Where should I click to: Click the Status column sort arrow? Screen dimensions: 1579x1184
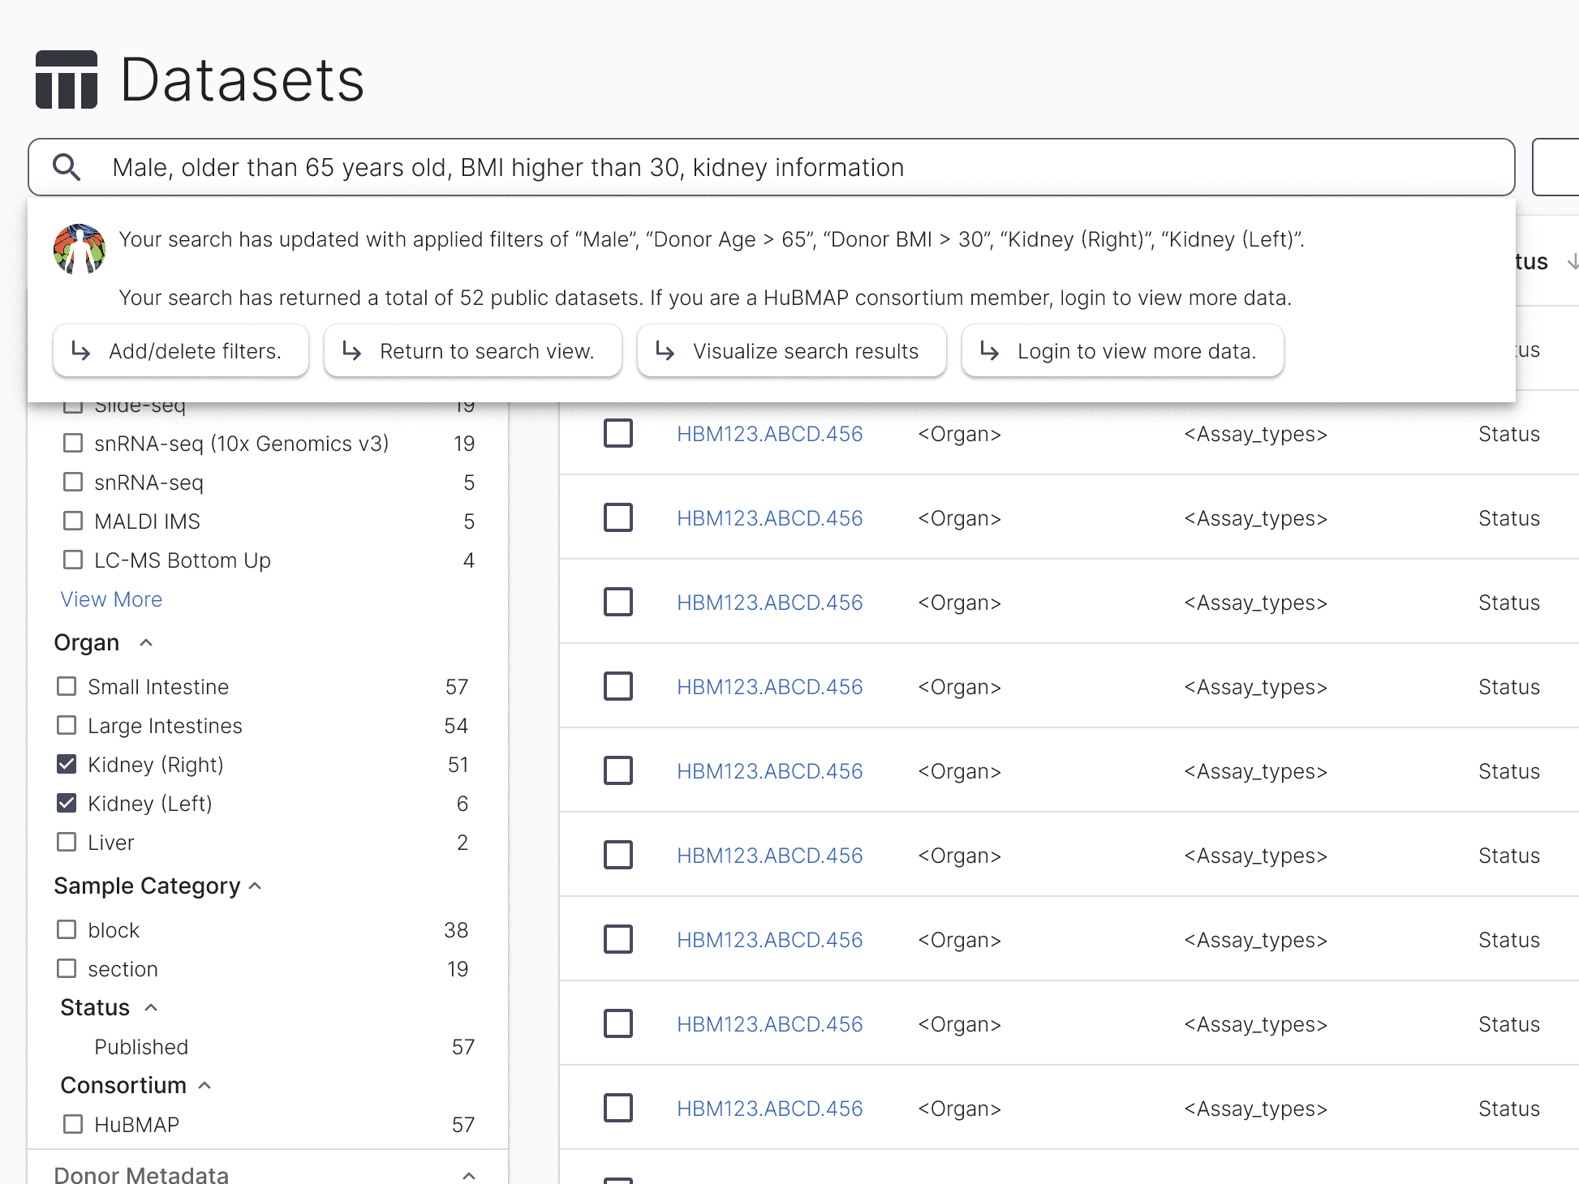pos(1573,261)
